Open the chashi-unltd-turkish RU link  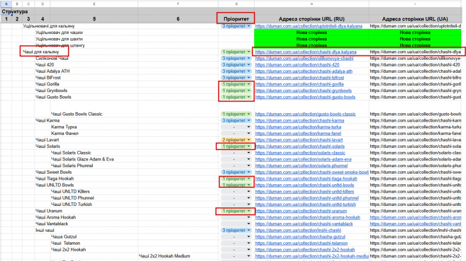coord(306,205)
